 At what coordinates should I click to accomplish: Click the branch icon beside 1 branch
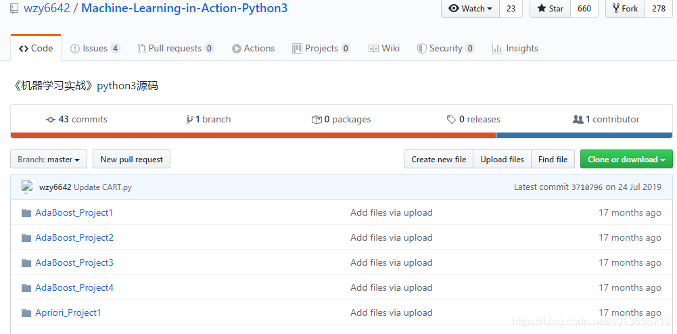click(x=189, y=120)
